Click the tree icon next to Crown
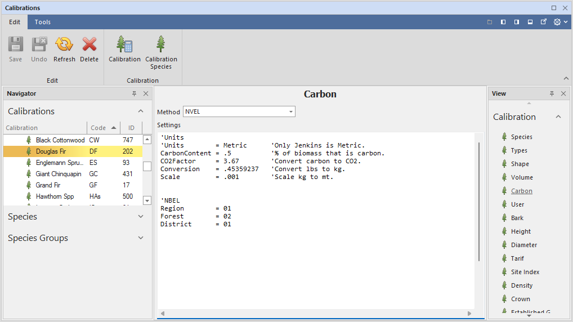The height and width of the screenshot is (322, 573). (504, 299)
